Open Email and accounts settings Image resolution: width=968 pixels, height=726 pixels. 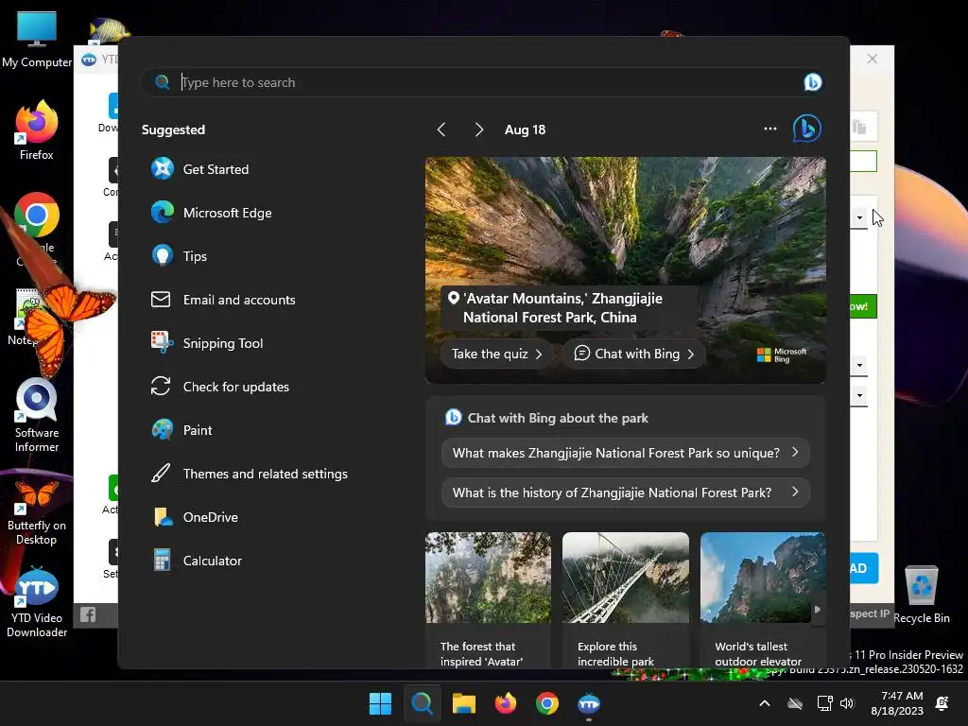223,300
